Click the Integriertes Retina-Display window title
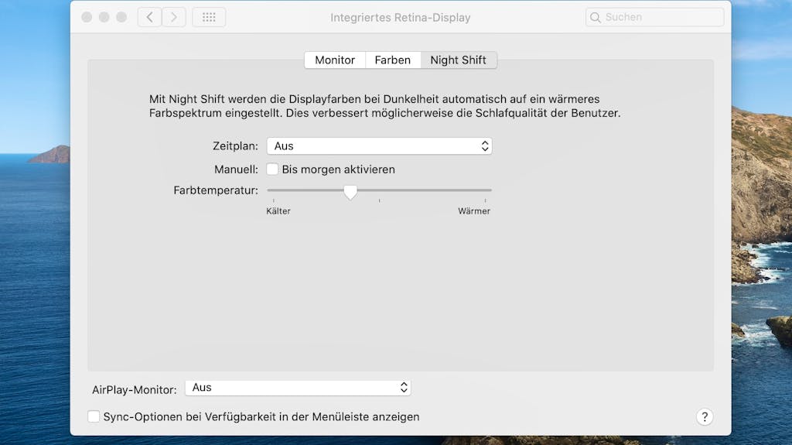Screen dimensions: 792x445 [x=400, y=18]
